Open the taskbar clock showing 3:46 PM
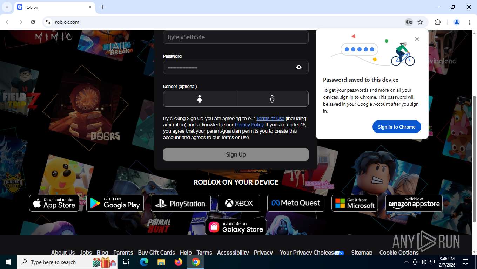 pyautogui.click(x=447, y=262)
